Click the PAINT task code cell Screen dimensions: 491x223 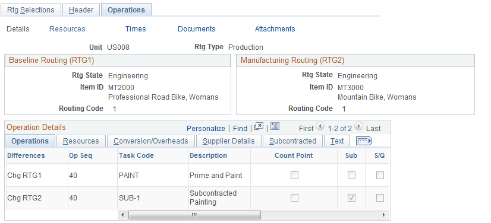tap(129, 176)
